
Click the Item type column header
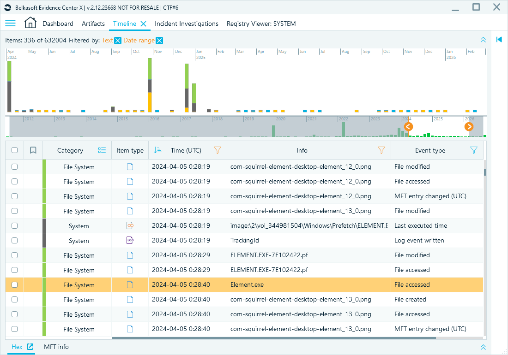tap(130, 150)
